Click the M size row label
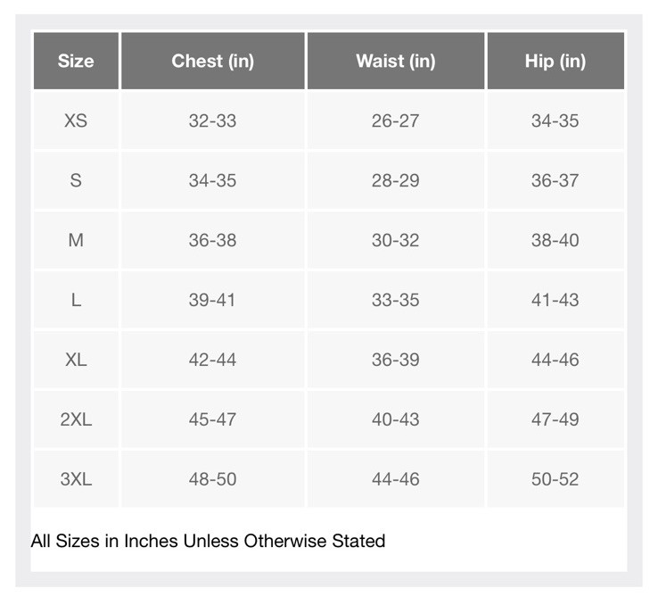The image size is (658, 597). click(76, 240)
